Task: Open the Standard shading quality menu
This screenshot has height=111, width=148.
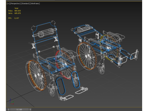Action: [x=25, y=4]
